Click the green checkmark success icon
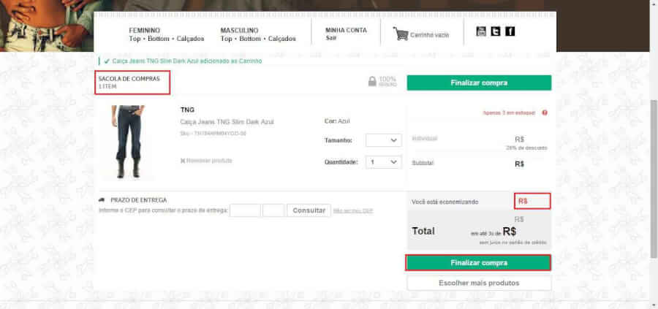Image resolution: width=658 pixels, height=309 pixels. [107, 61]
